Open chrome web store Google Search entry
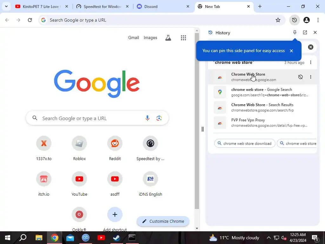Image resolution: width=325 pixels, height=244 pixels. (262, 92)
